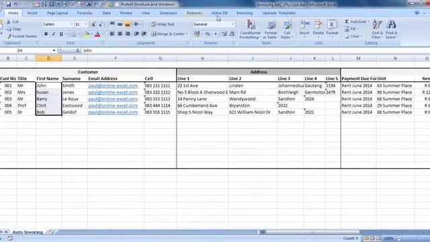Viewport: 430px width, 242px height.
Task: Open the Calibri font name dropdown
Action: [72, 24]
